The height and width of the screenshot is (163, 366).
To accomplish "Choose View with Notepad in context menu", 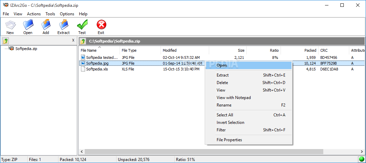I will click(248, 98).
